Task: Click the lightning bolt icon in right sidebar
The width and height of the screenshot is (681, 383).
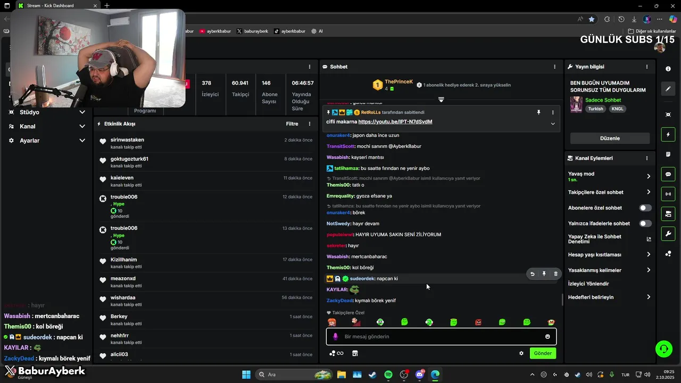Action: point(668,134)
